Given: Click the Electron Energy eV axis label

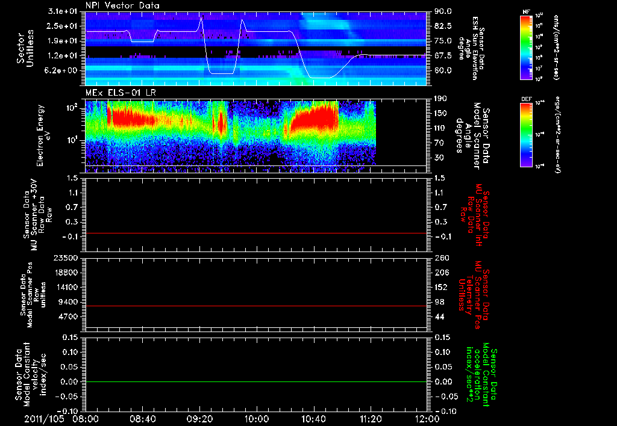Looking at the screenshot, I should point(43,135).
